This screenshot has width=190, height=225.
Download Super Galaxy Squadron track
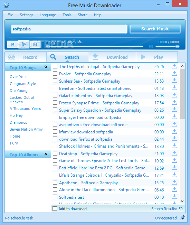(174, 110)
